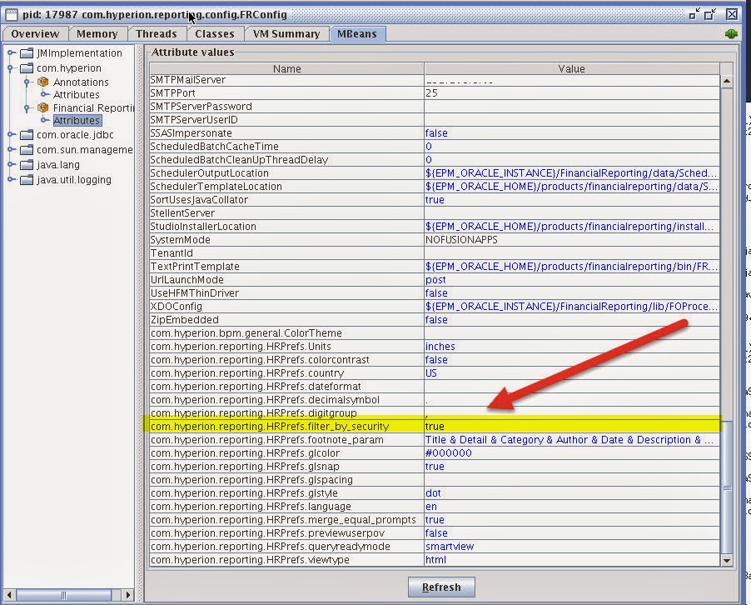Click the table's vertical scrollbar down arrow
The width and height of the screenshot is (751, 605).
click(727, 560)
